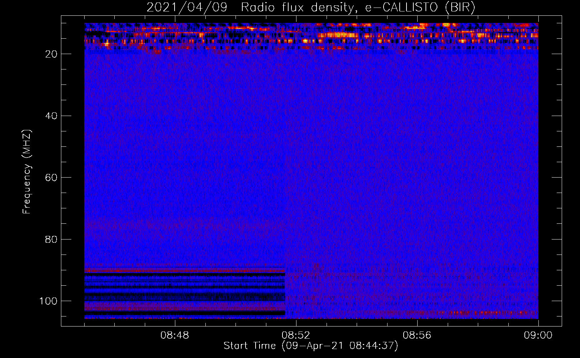580x358 pixels.
Task: Select the 'Frequency (MHZ)' y-axis label
Action: (27, 172)
